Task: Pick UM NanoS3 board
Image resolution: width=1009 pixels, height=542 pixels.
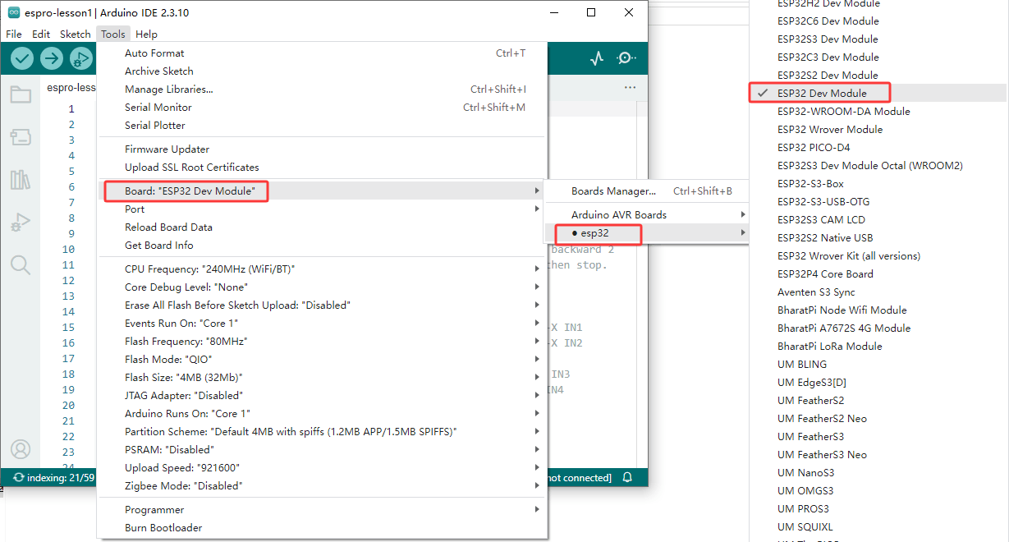Action: (879, 473)
